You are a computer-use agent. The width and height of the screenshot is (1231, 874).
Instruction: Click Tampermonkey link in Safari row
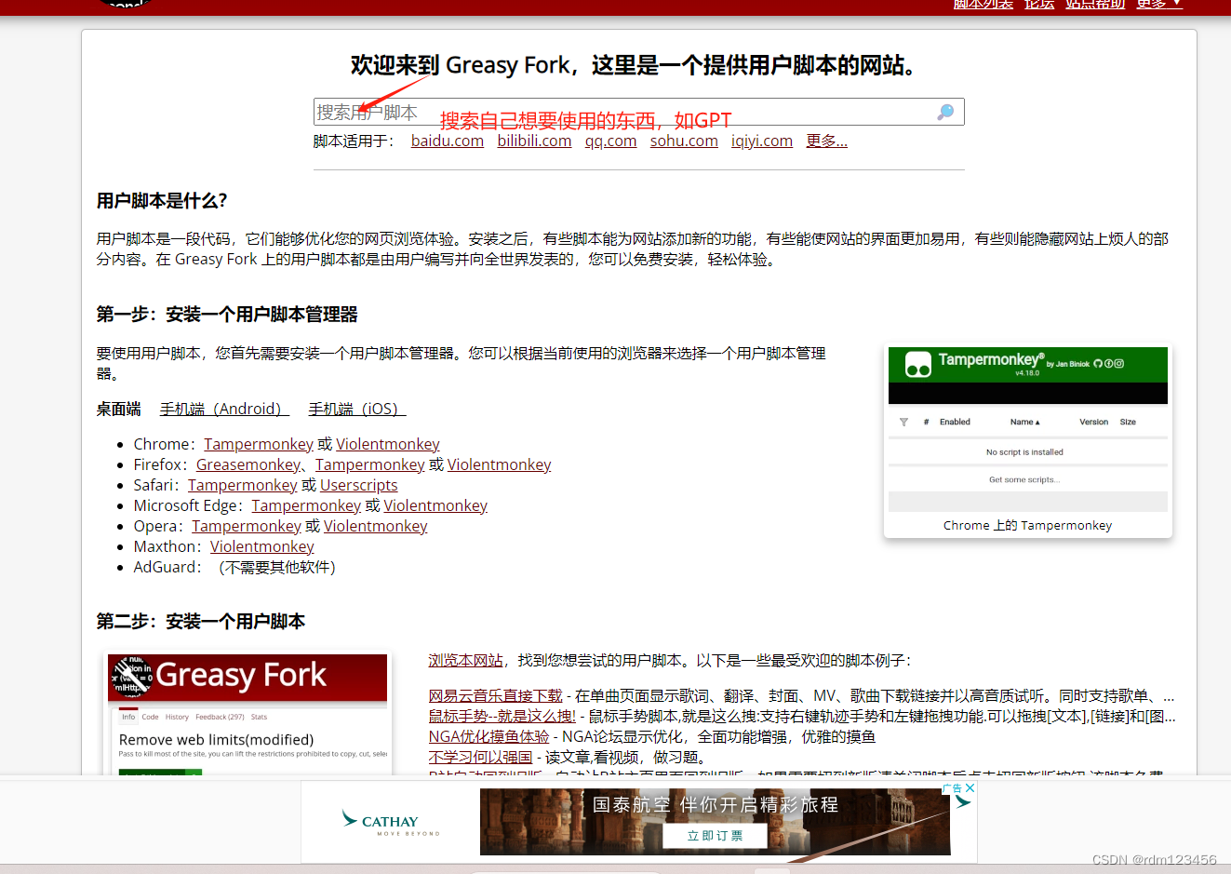coord(243,485)
